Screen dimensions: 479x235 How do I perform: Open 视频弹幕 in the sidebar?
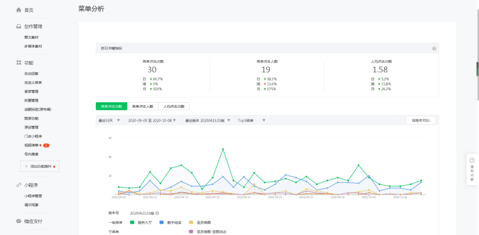click(x=31, y=145)
